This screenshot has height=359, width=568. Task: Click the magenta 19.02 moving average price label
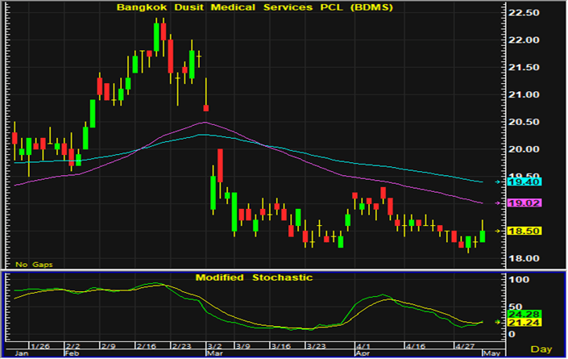point(524,203)
